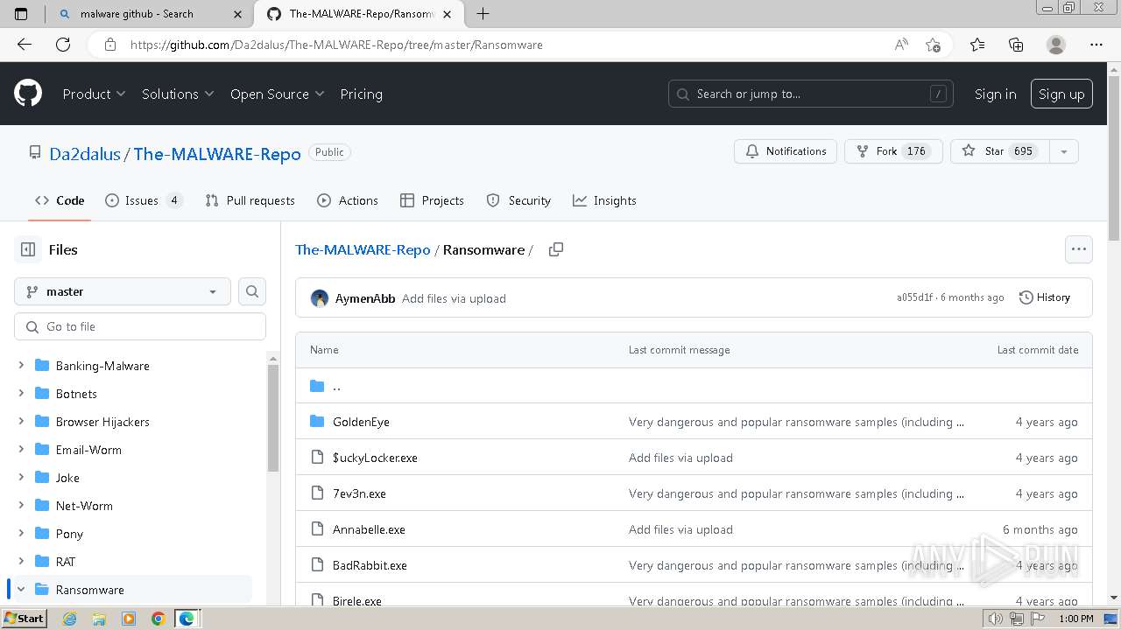Open more options ellipsis for folder
The image size is (1121, 630).
tap(1079, 249)
